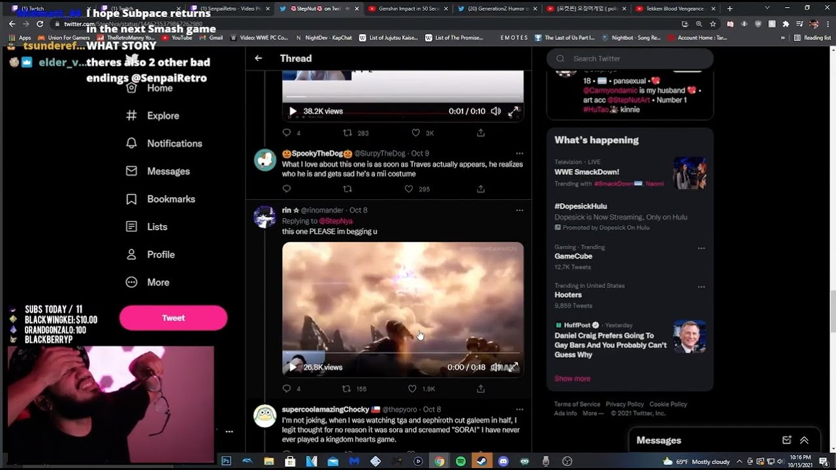Viewport: 836px width, 470px height.
Task: Like SpookyTheDog's tweet with 295 likes
Action: [409, 189]
